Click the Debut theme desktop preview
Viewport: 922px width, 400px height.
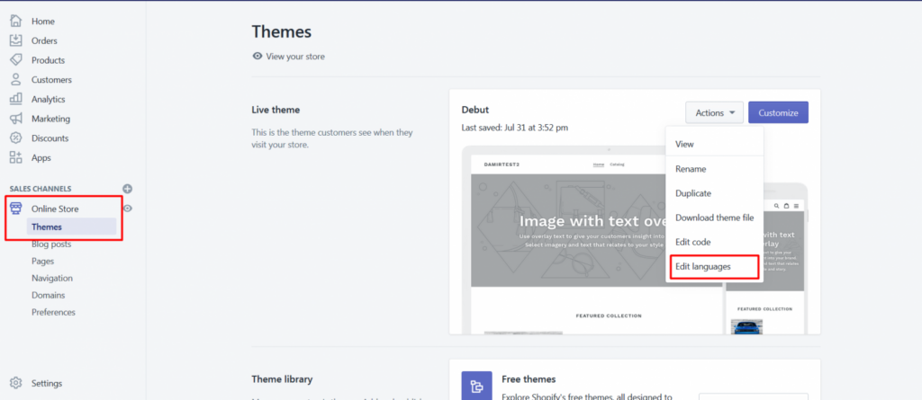click(567, 243)
